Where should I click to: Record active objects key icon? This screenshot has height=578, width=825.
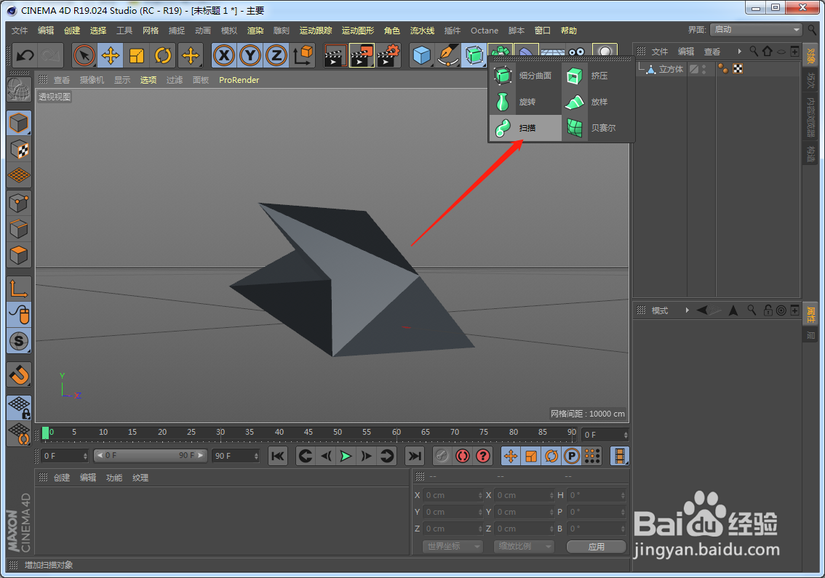click(x=442, y=456)
